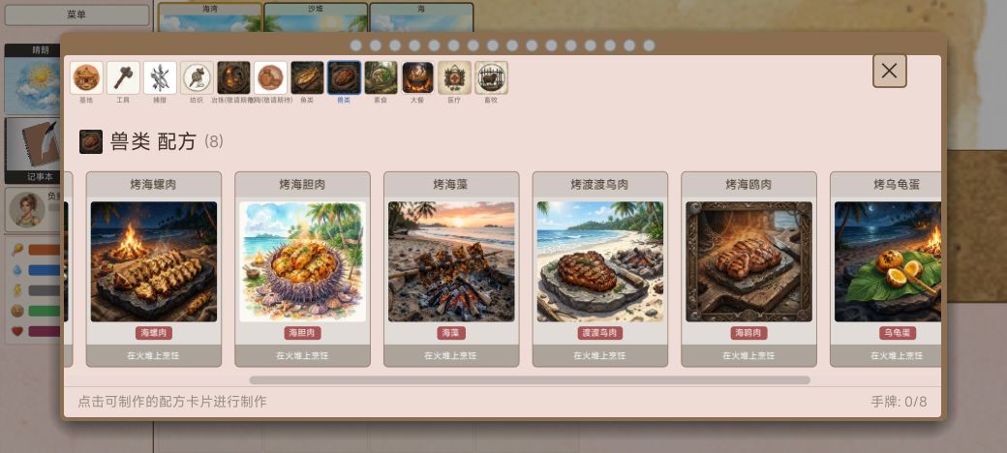Open the 纺织 weaving category icon
The width and height of the screenshot is (1007, 453).
(197, 77)
